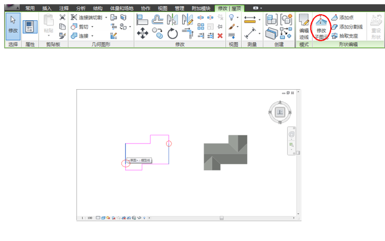385x241 pixels.
Task: Click Modify Sub Elements (修改子图元) tool
Action: (x=321, y=27)
